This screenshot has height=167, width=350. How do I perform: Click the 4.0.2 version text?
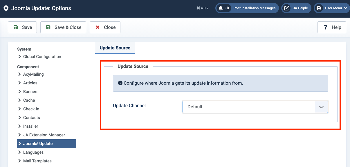pyautogui.click(x=205, y=8)
